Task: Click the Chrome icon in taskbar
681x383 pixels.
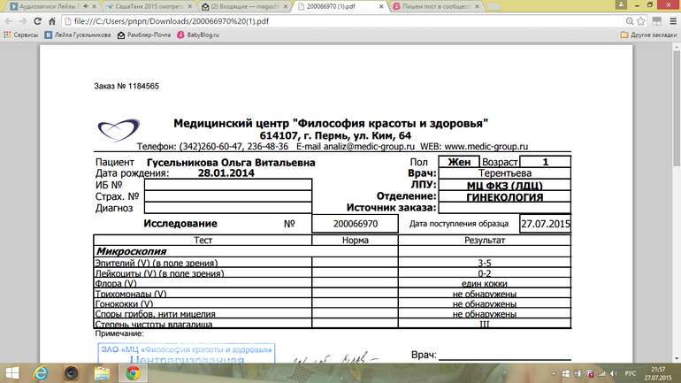Action: [133, 373]
